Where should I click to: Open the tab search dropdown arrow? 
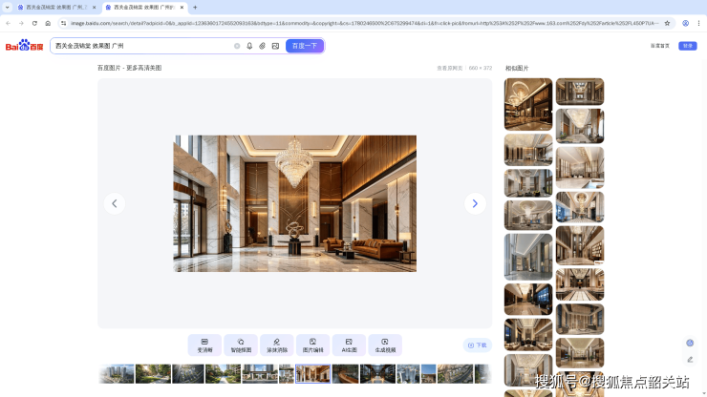tap(8, 8)
